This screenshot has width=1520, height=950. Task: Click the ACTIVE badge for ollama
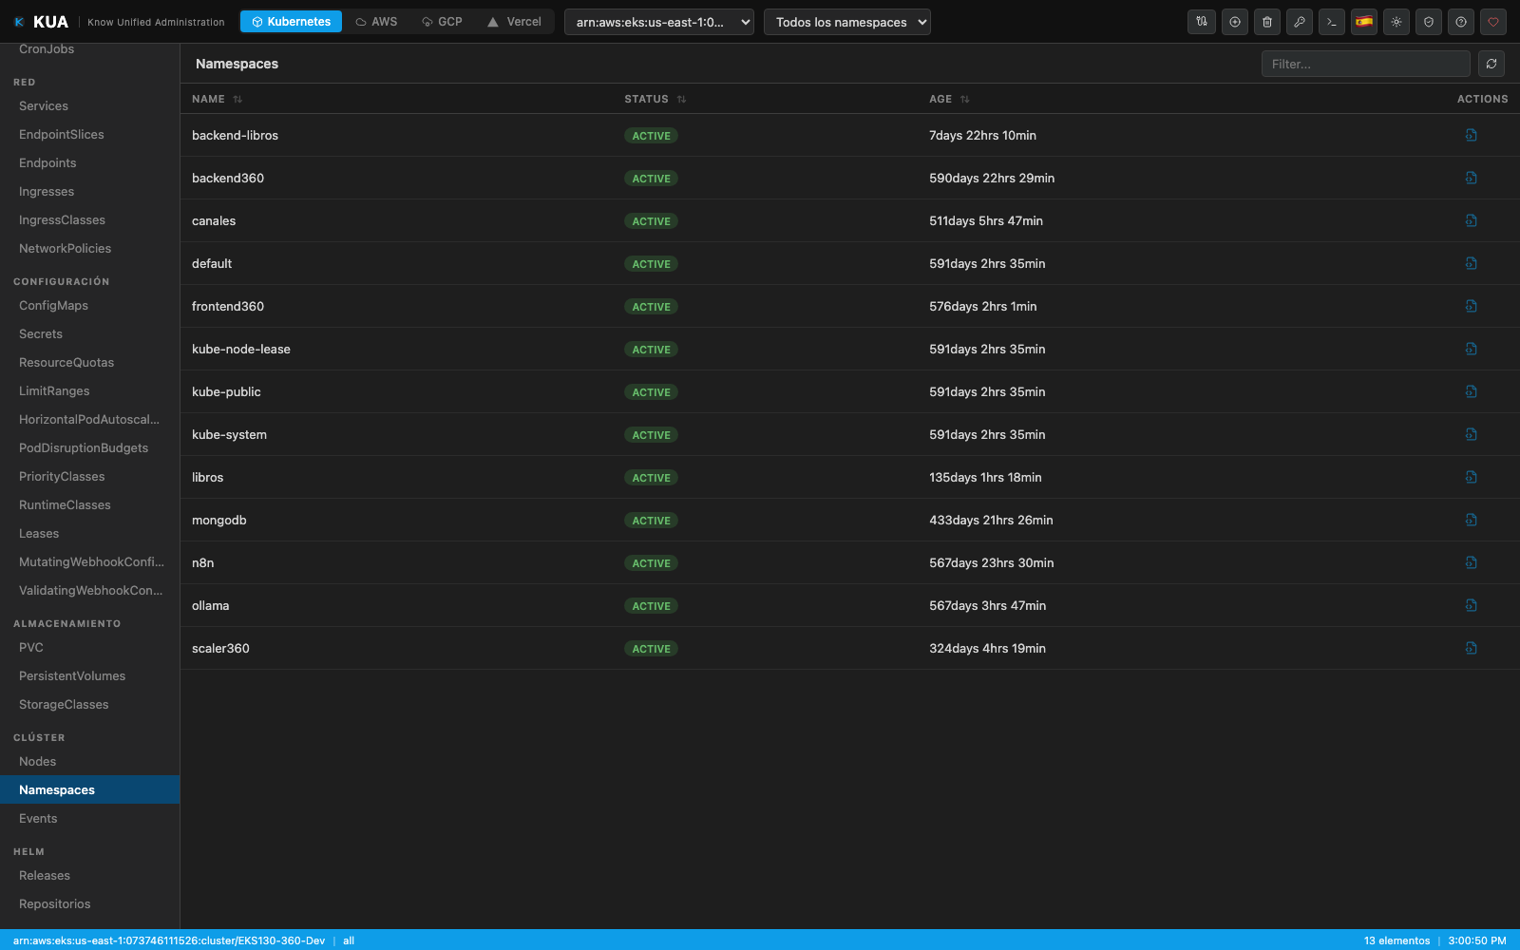click(651, 606)
